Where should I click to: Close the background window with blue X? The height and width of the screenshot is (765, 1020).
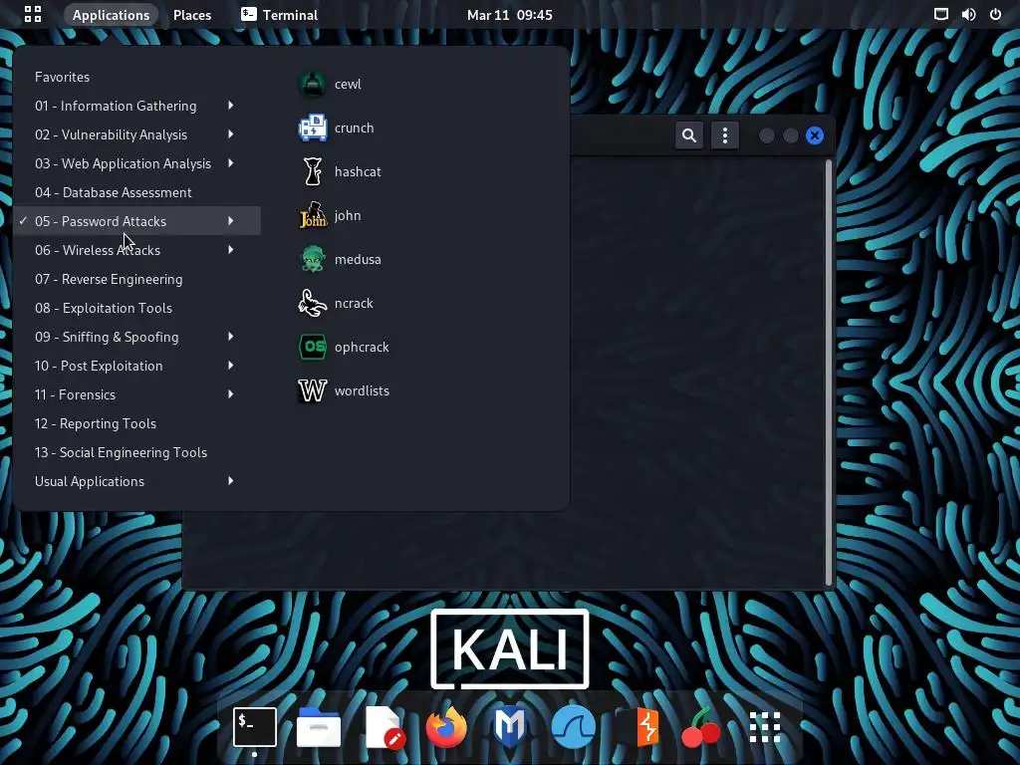[x=815, y=135]
